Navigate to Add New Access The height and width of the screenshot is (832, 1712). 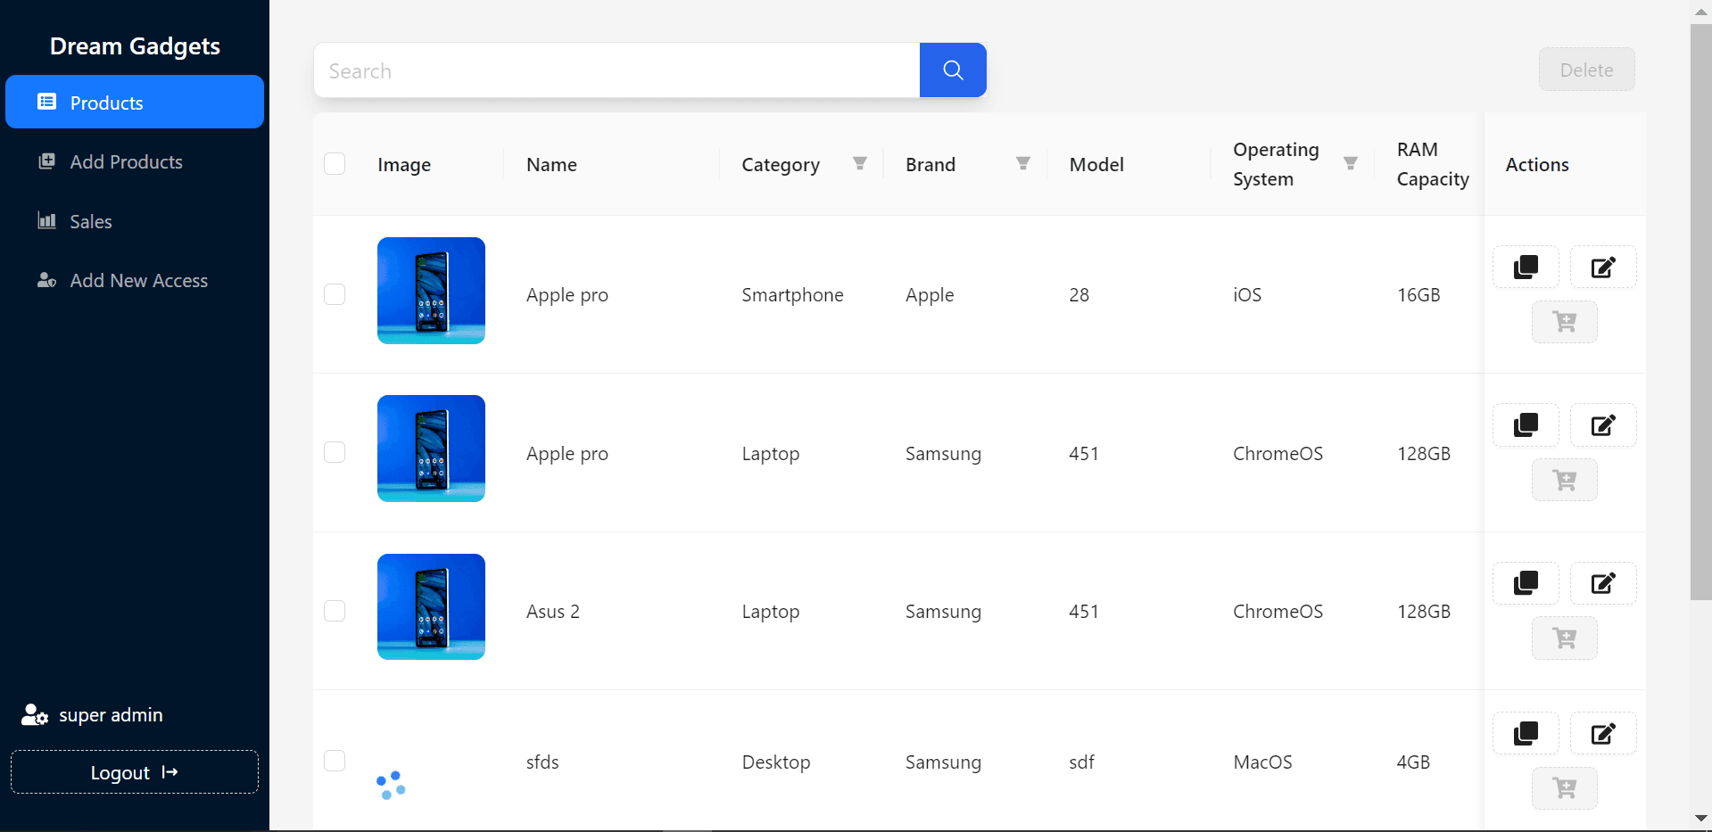[x=138, y=280]
